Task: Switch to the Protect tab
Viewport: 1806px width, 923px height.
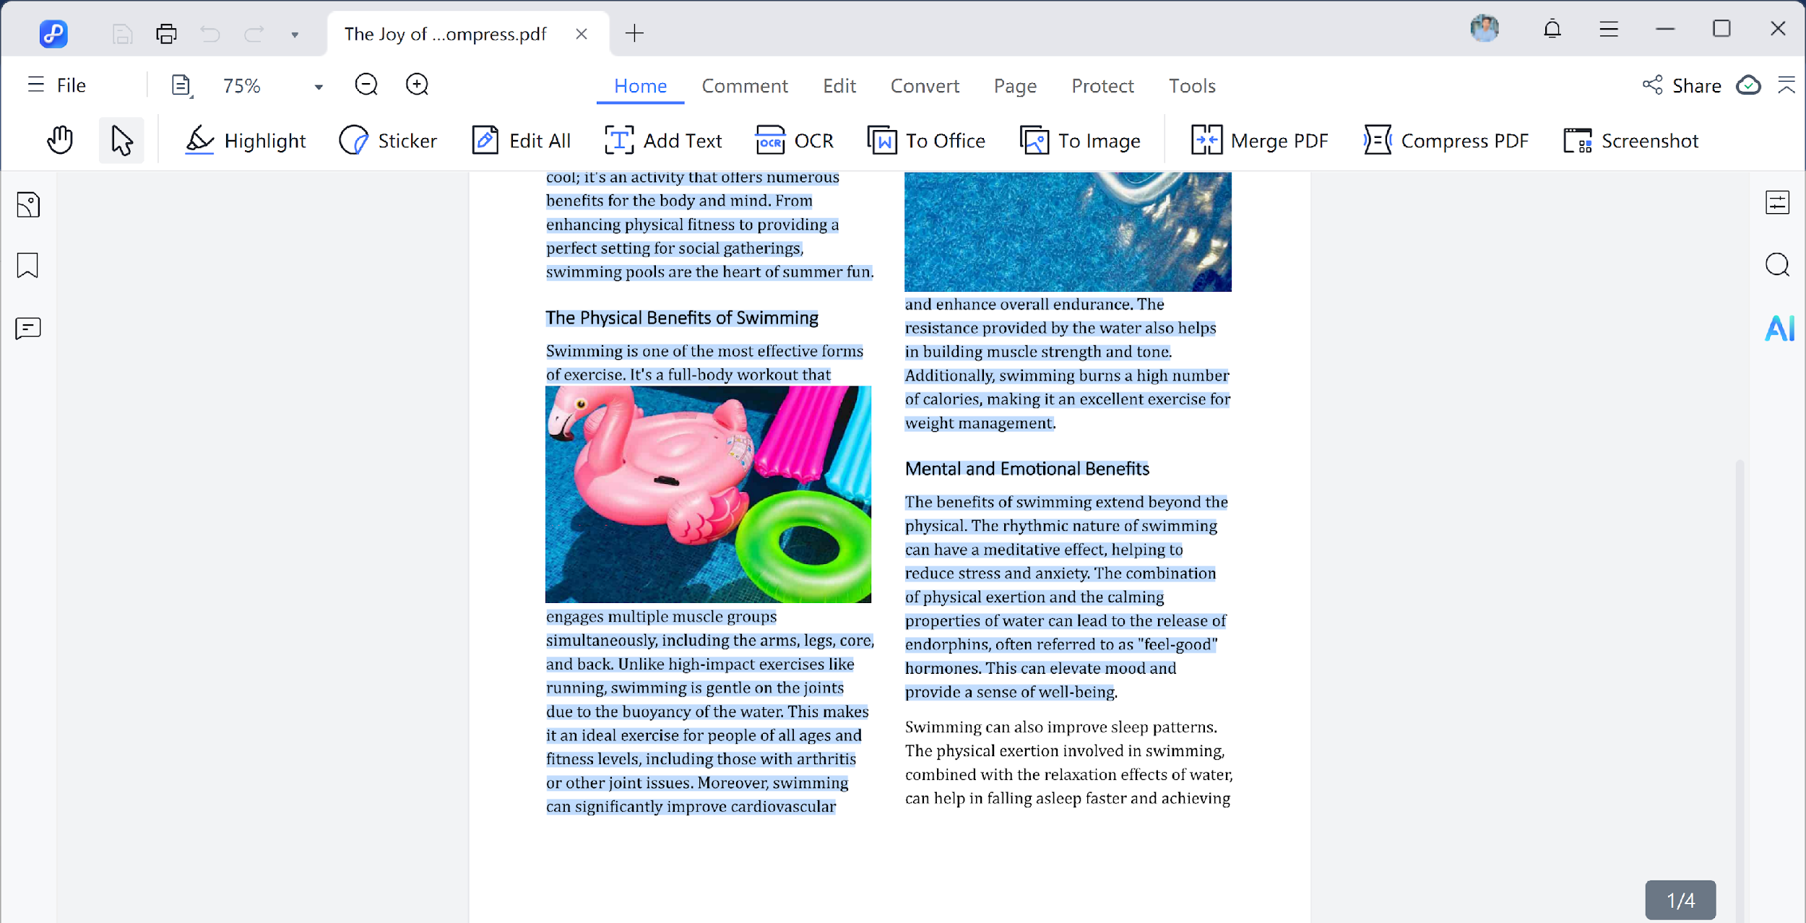Action: pos(1102,86)
